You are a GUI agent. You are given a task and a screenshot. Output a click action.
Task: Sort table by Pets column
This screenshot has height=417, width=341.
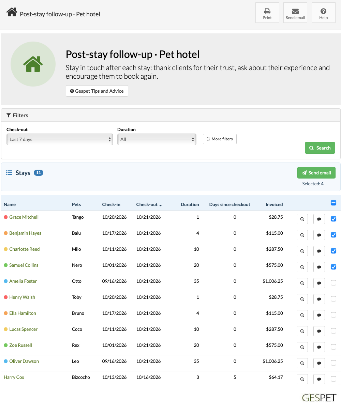point(76,204)
